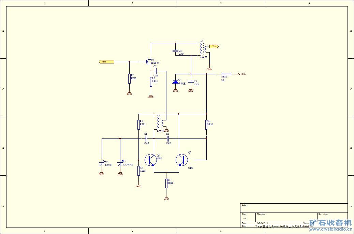Select the CAPVAR variable capacitor symbol
Viewport: 354px width, 234px height.
click(x=120, y=163)
